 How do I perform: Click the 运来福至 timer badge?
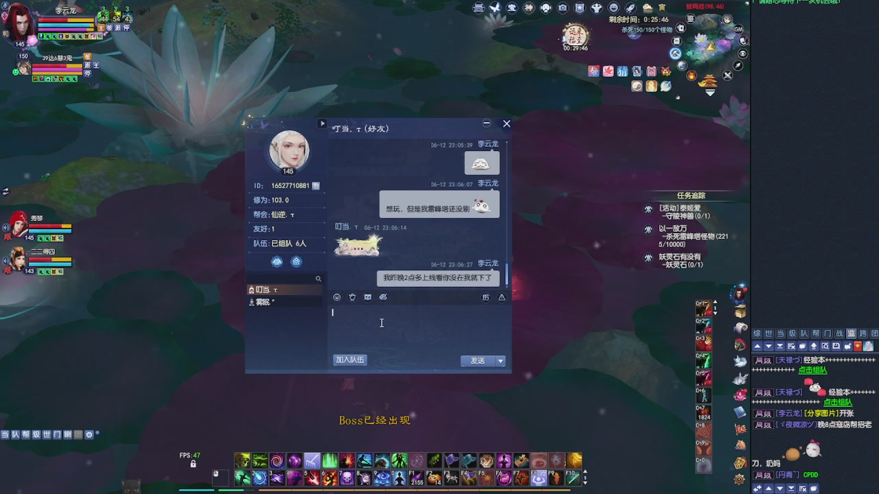click(x=575, y=37)
